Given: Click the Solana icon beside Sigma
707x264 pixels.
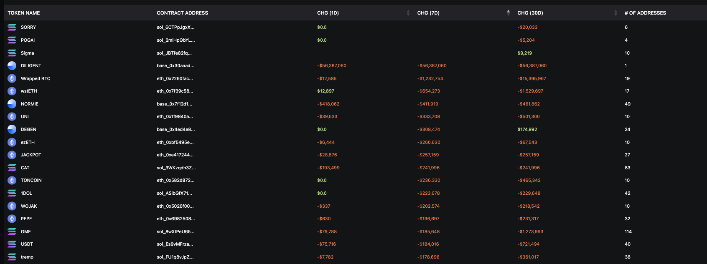Looking at the screenshot, I should (12, 53).
